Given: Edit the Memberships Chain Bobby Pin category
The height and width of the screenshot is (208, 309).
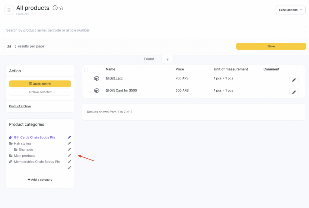Looking at the screenshot, I should 69,162.
